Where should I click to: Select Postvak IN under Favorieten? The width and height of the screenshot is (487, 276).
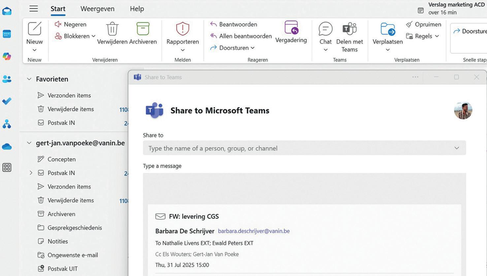click(x=61, y=123)
